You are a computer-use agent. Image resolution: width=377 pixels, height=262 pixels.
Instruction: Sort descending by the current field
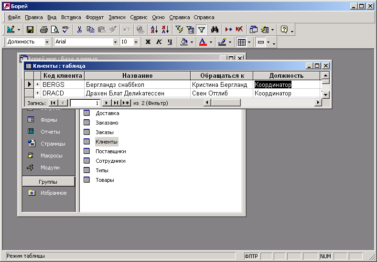(x=165, y=30)
